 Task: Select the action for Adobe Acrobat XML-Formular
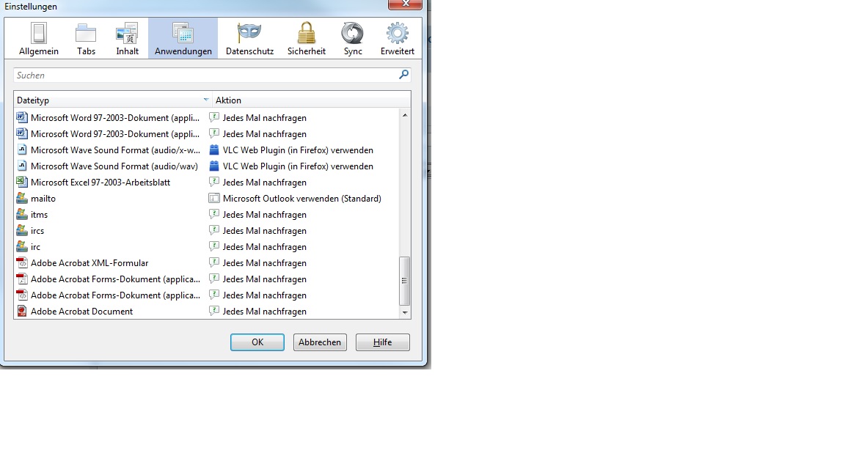(x=257, y=263)
